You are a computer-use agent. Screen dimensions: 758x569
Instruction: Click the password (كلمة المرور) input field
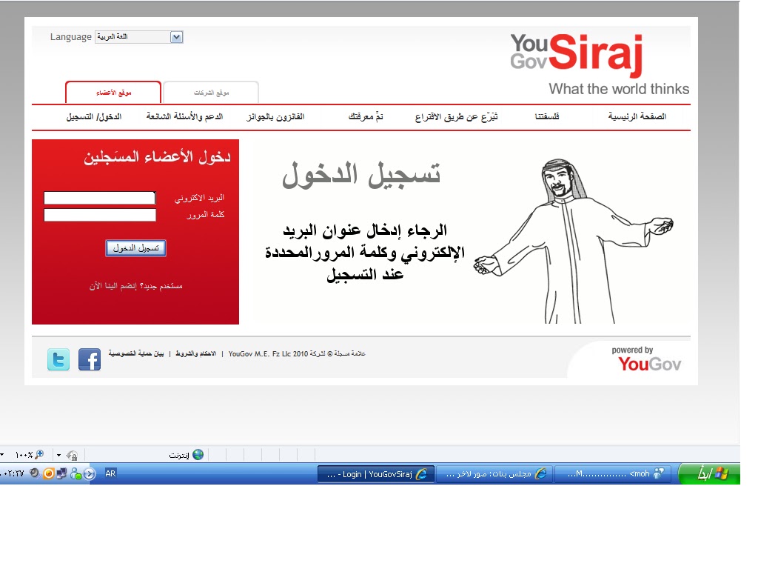coord(100,215)
